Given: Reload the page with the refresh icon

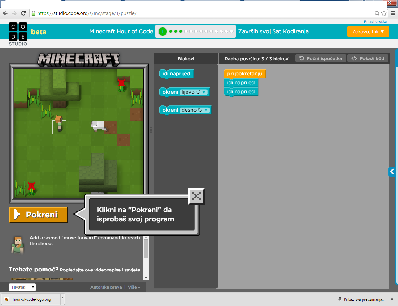Looking at the screenshot, I should click(23, 13).
